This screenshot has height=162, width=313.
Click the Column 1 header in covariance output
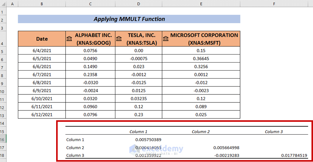(x=138, y=132)
